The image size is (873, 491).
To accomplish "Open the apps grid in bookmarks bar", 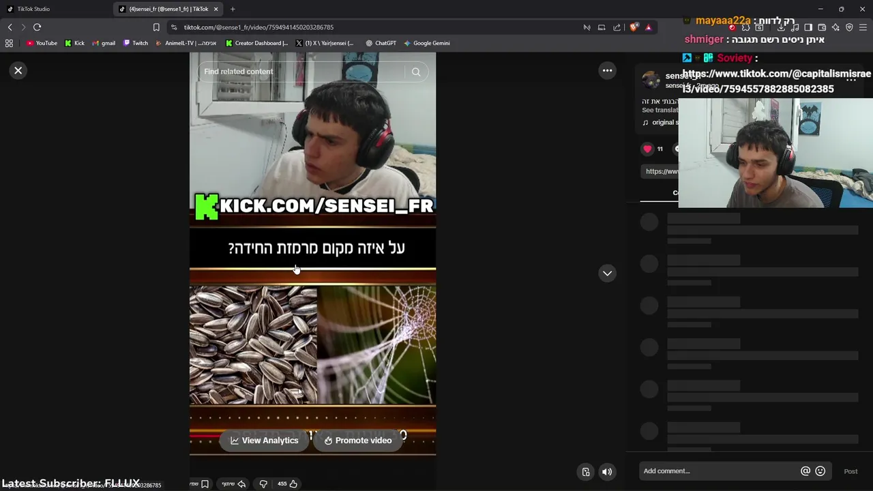I will 9,43.
